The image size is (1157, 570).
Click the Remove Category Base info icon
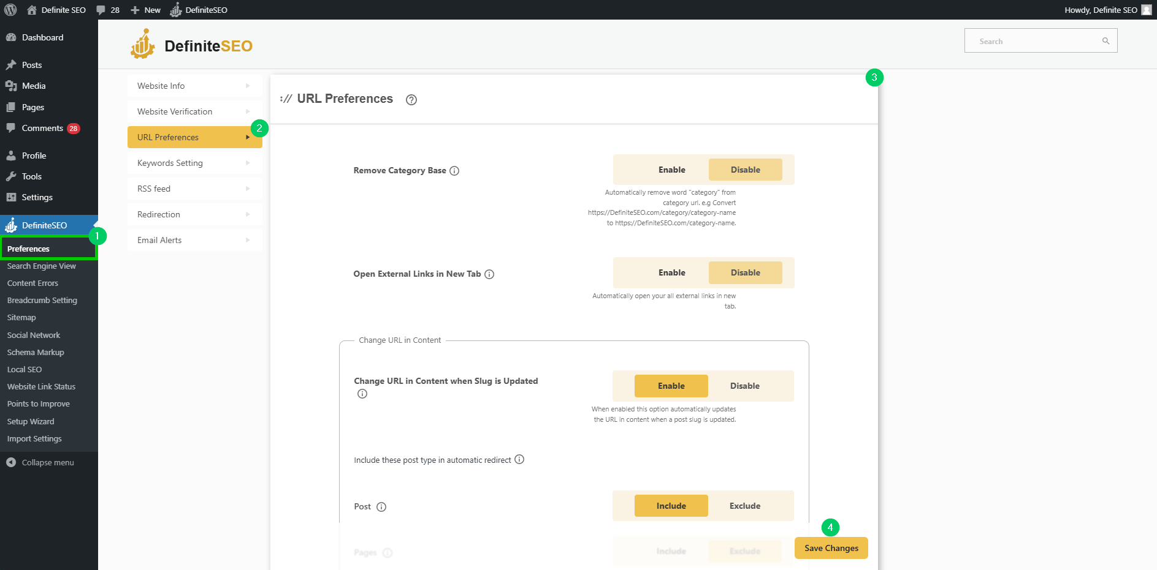point(454,171)
